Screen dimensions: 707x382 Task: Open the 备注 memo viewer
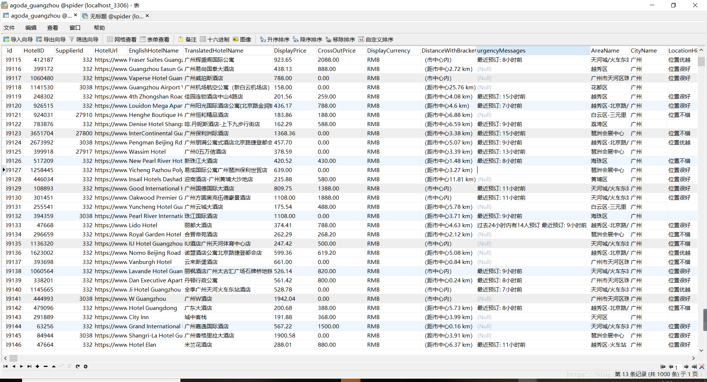point(187,39)
